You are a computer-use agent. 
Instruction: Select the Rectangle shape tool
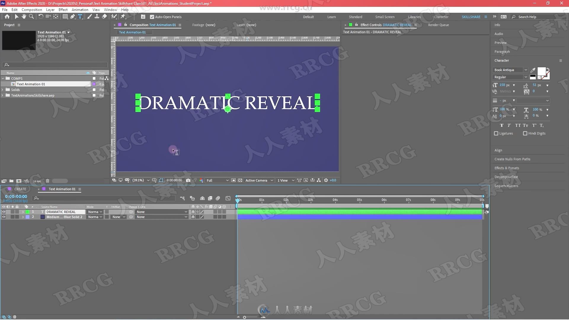(x=65, y=17)
